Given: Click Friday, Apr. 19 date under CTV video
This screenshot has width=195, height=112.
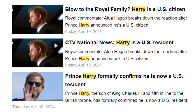Looking at the screenshot, I should [x=83, y=65].
